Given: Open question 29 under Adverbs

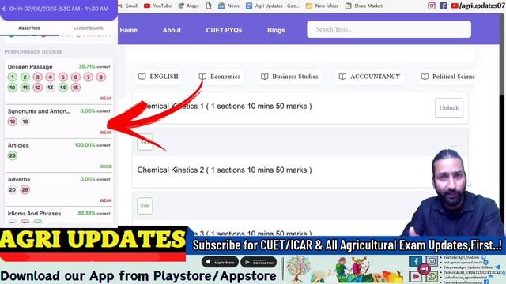Looking at the screenshot, I should tap(25, 189).
